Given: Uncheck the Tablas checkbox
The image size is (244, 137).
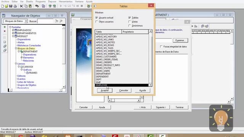Looking at the screenshot, I should [130, 18].
